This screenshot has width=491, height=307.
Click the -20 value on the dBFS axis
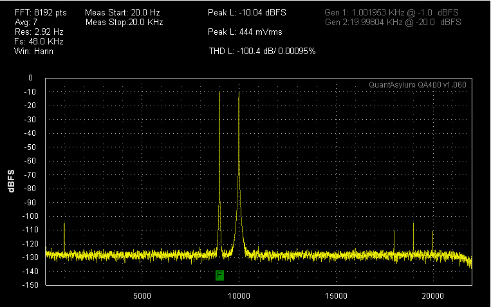(x=30, y=106)
